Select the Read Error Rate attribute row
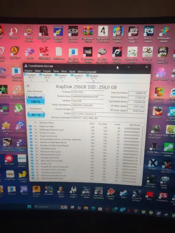The image size is (175, 233). click(x=85, y=127)
